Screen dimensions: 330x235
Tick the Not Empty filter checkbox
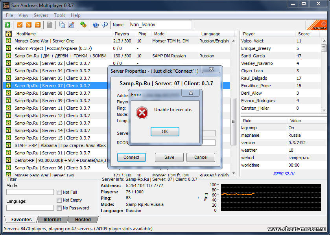coord(59,200)
